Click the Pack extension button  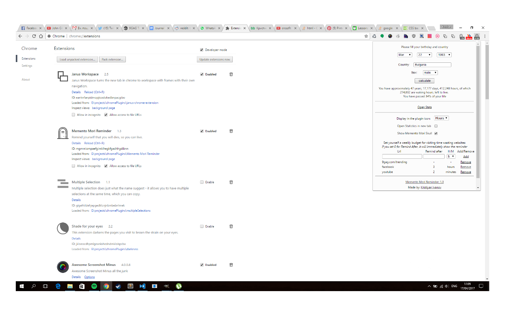point(112,60)
